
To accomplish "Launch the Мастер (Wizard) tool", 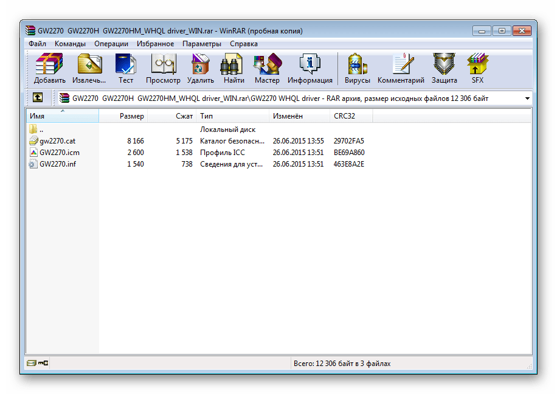I will click(267, 68).
